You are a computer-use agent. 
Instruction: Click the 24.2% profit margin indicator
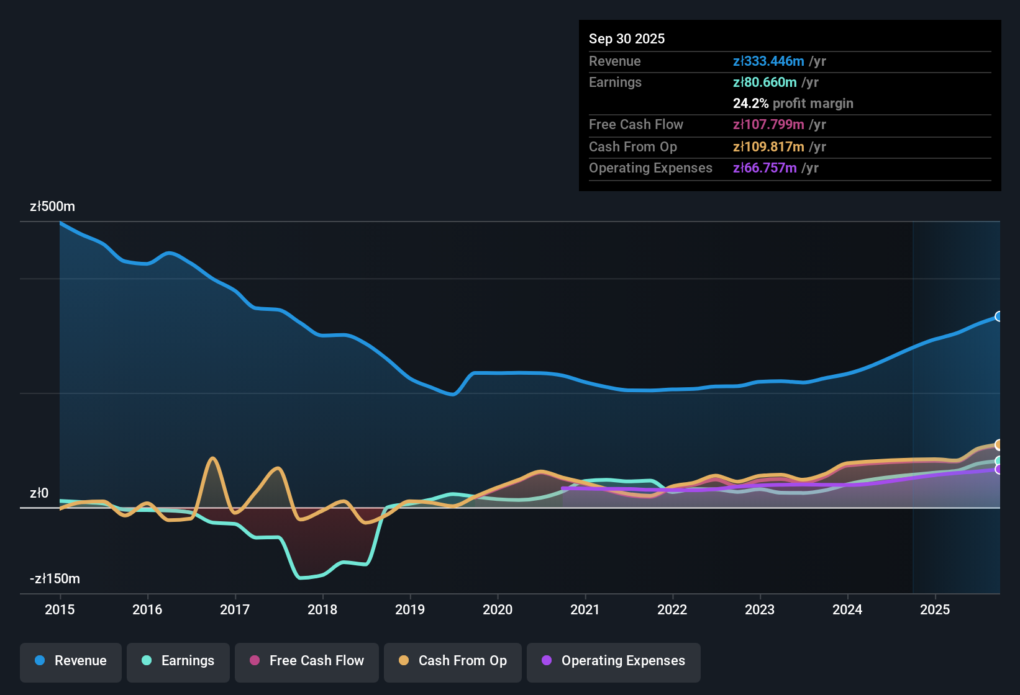pyautogui.click(x=793, y=103)
